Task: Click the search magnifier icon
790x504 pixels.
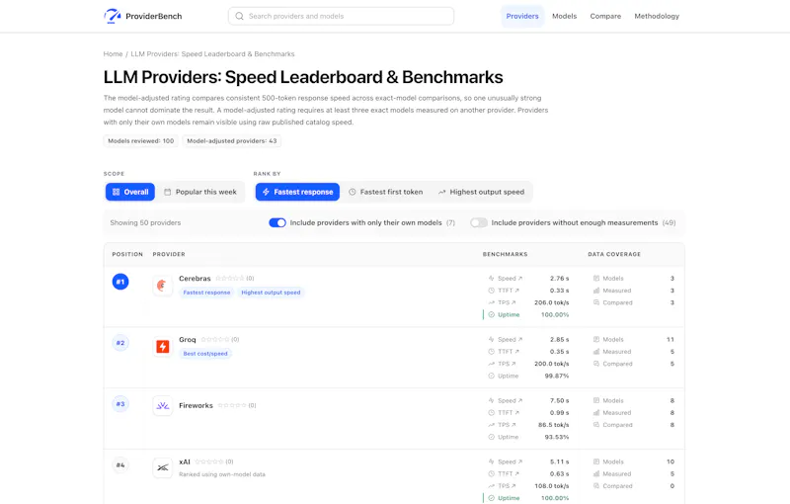Action: 239,16
